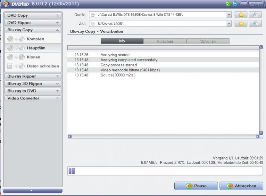Click horizontal scrollbar right arrow
The height and width of the screenshot is (196, 266).
click(258, 137)
